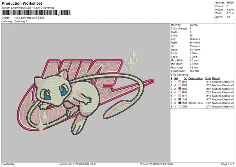The image size is (236, 167).
Task: Select the '53.4 mm' value beside Down
Action: 195,50
